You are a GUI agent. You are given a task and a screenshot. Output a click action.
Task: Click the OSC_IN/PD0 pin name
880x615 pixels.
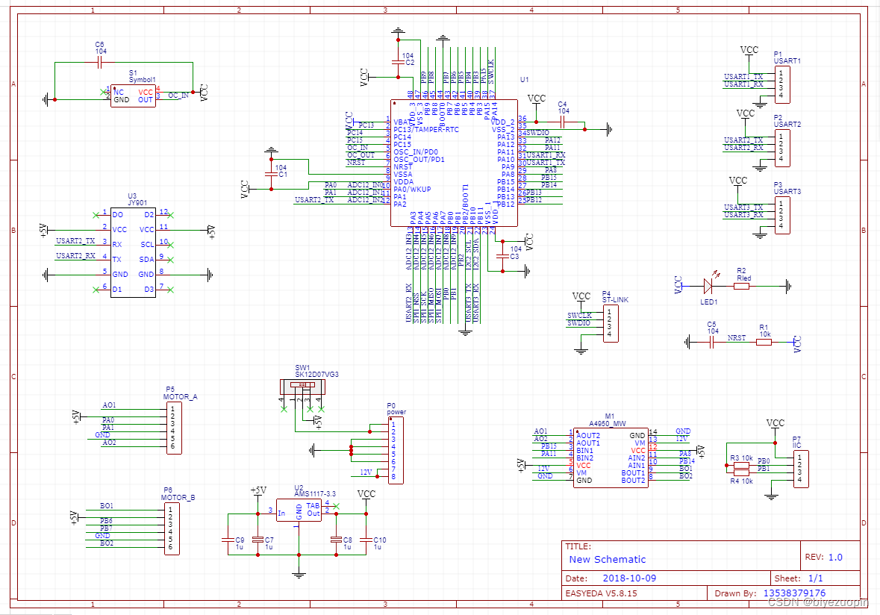415,152
